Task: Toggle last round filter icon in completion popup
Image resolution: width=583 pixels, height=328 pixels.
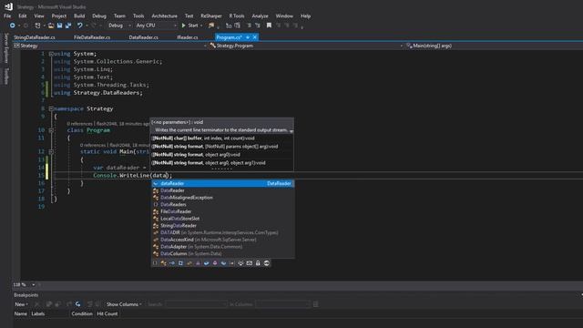Action: [x=267, y=263]
